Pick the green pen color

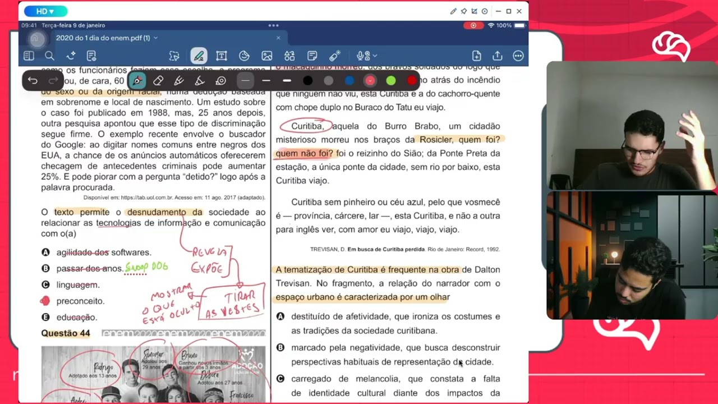point(391,81)
